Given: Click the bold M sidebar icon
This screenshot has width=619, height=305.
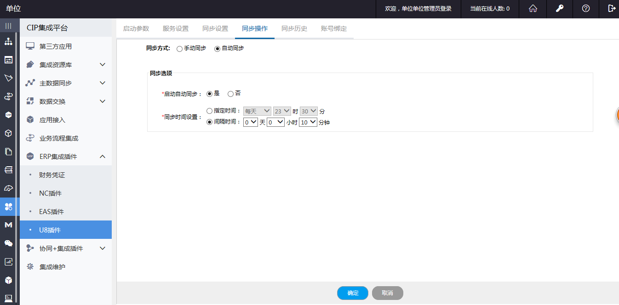Looking at the screenshot, I should click(8, 225).
